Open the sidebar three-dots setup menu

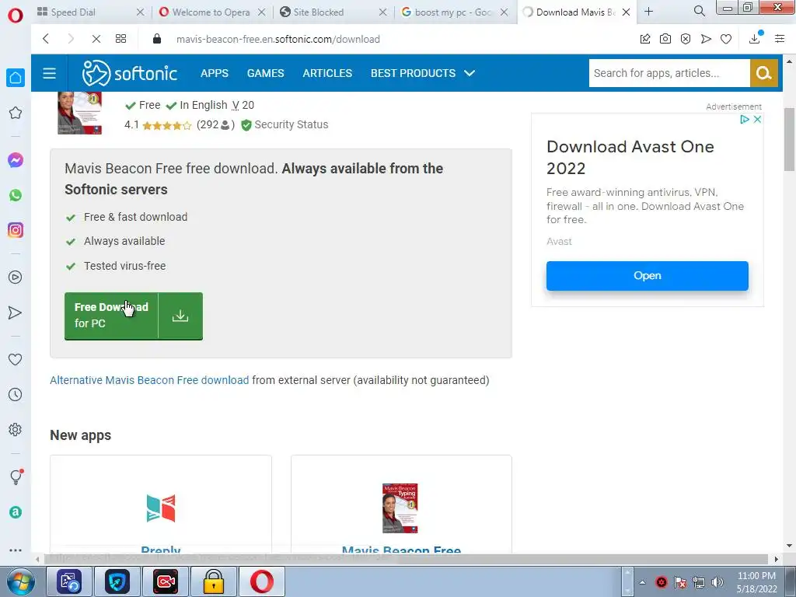click(16, 550)
